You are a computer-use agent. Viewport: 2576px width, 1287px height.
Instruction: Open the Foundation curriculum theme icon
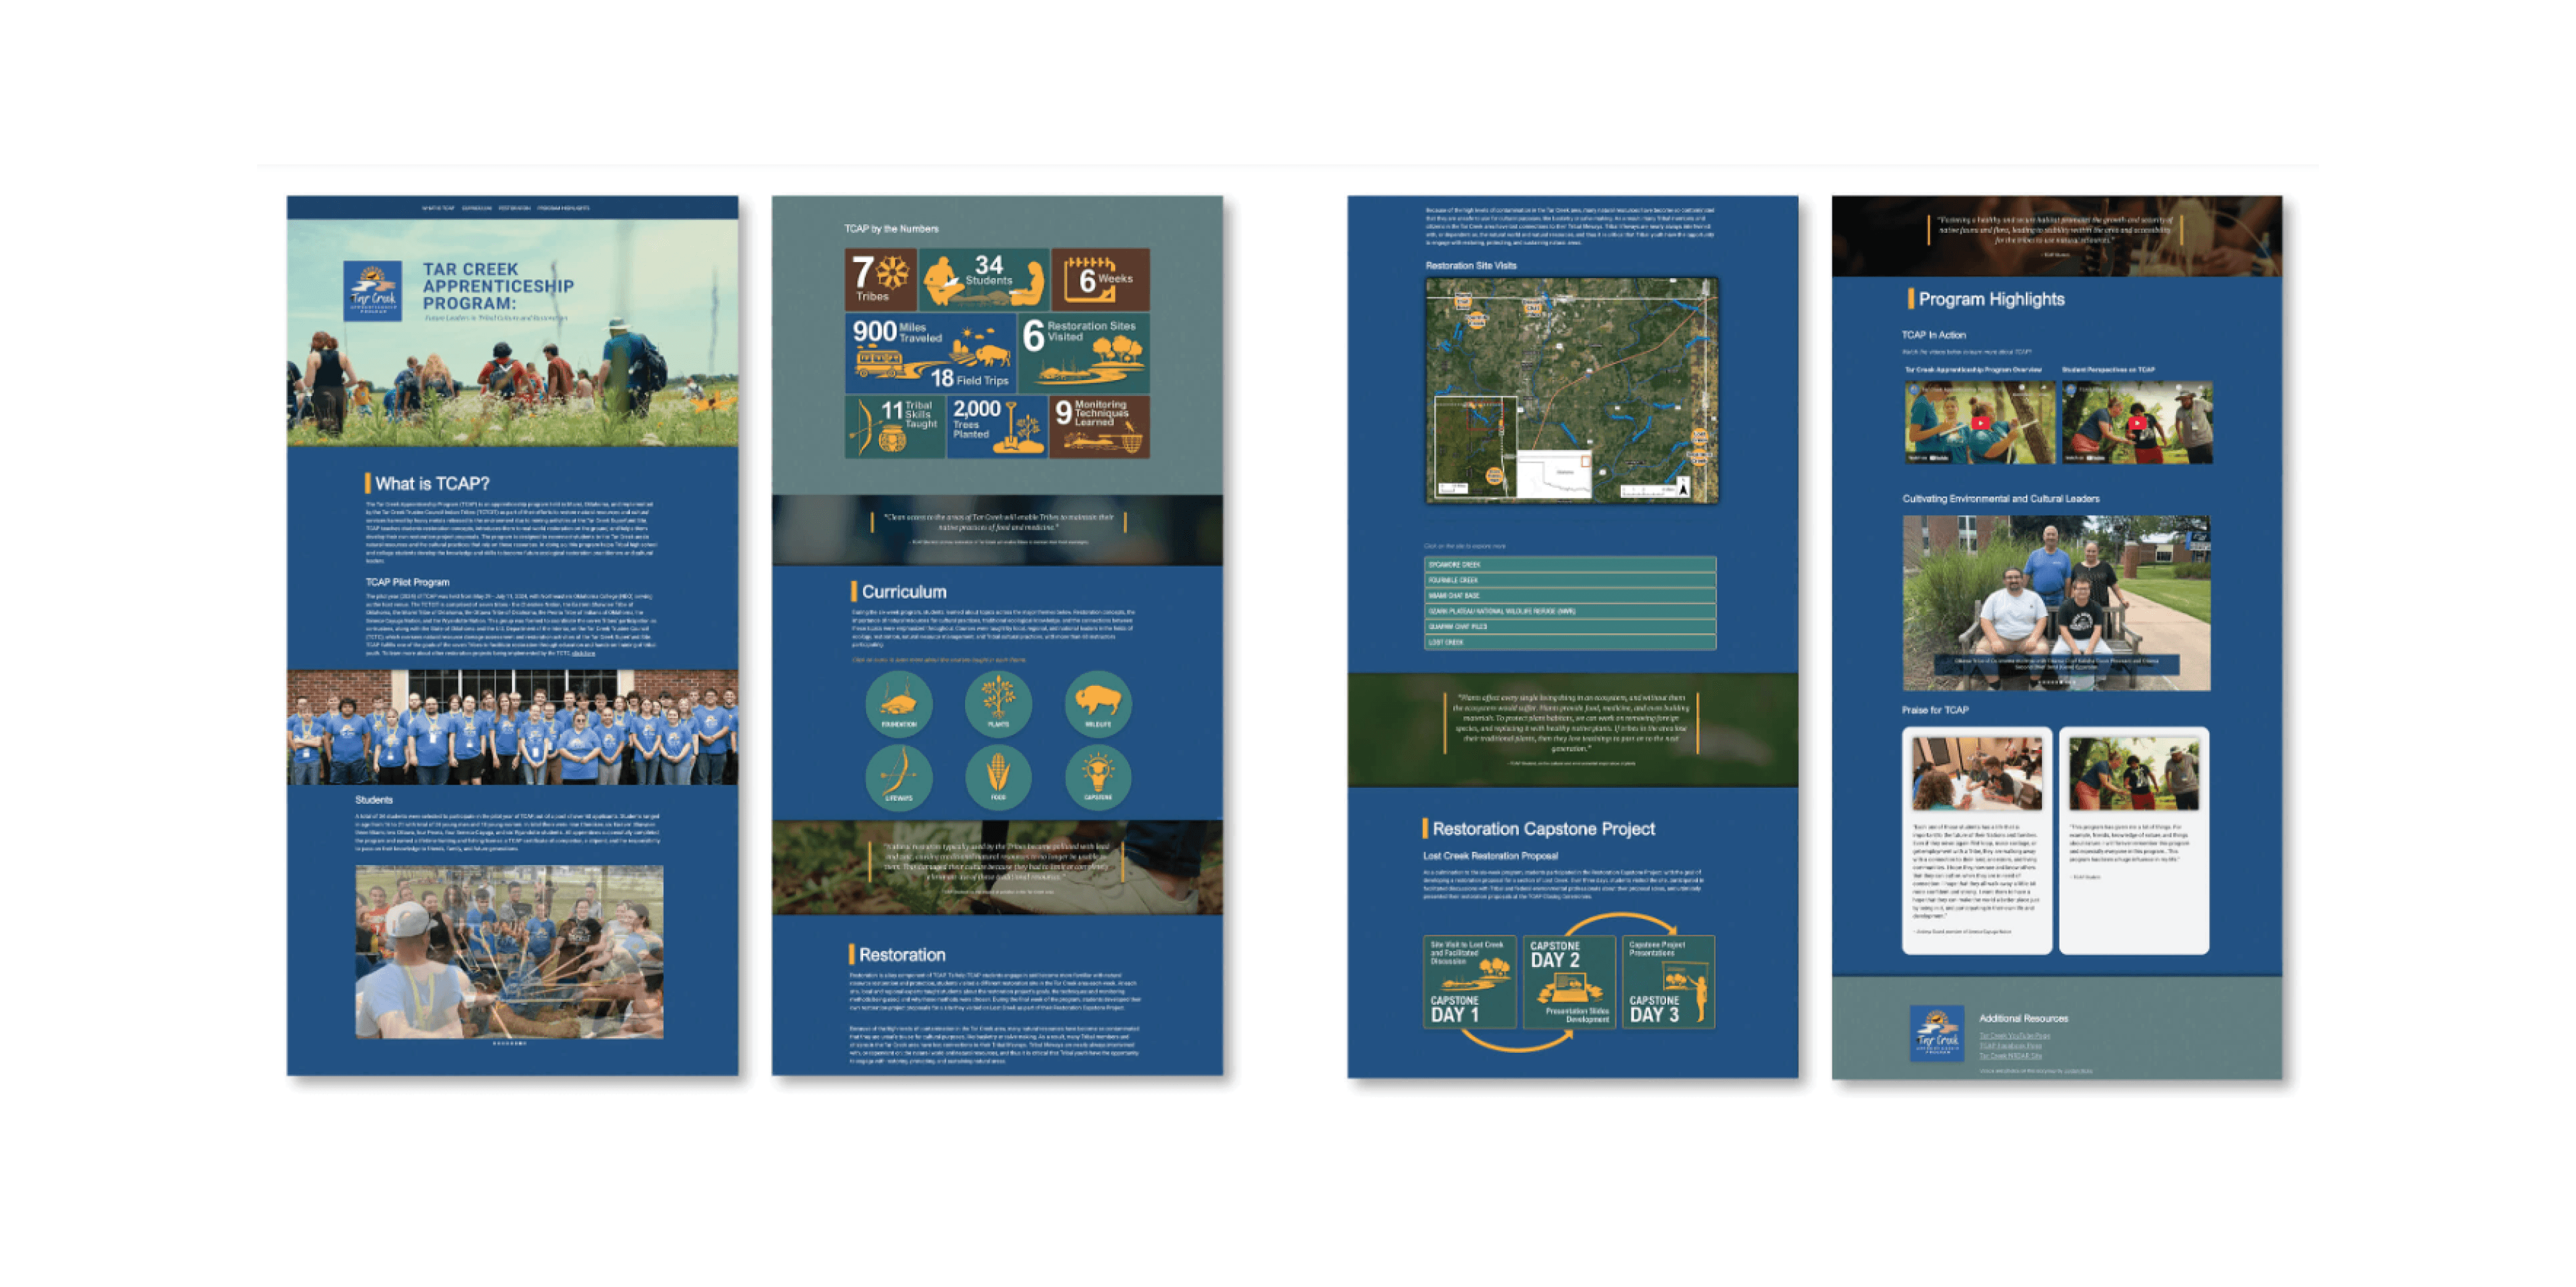click(898, 704)
